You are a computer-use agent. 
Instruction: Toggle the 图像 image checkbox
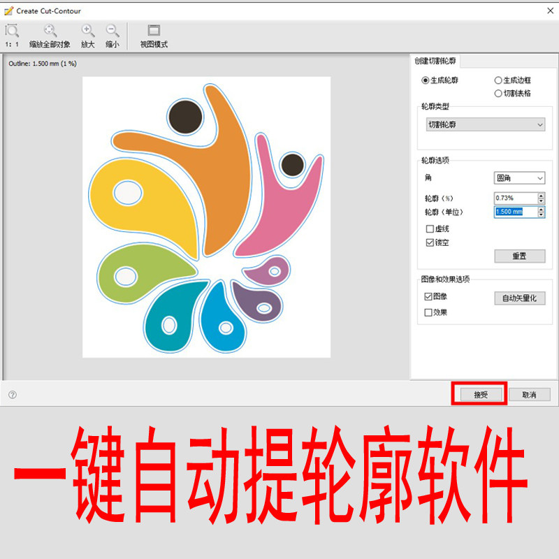tap(428, 296)
